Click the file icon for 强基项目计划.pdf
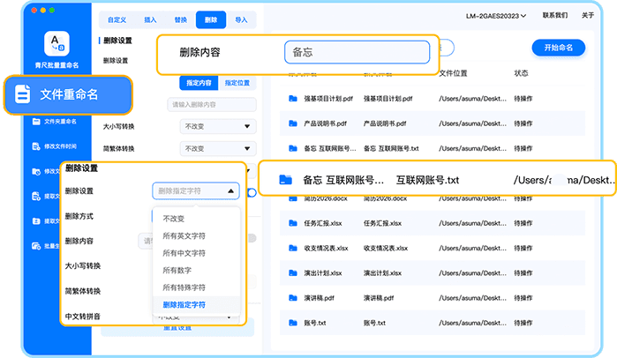Viewport: 617px width, 358px height. pos(293,98)
